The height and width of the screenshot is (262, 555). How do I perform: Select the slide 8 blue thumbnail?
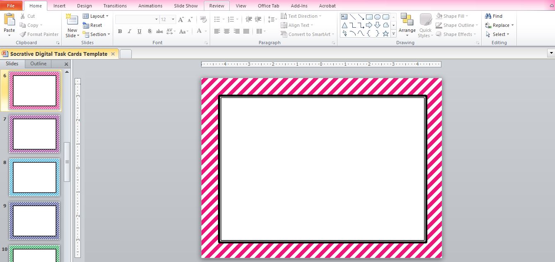click(x=34, y=177)
